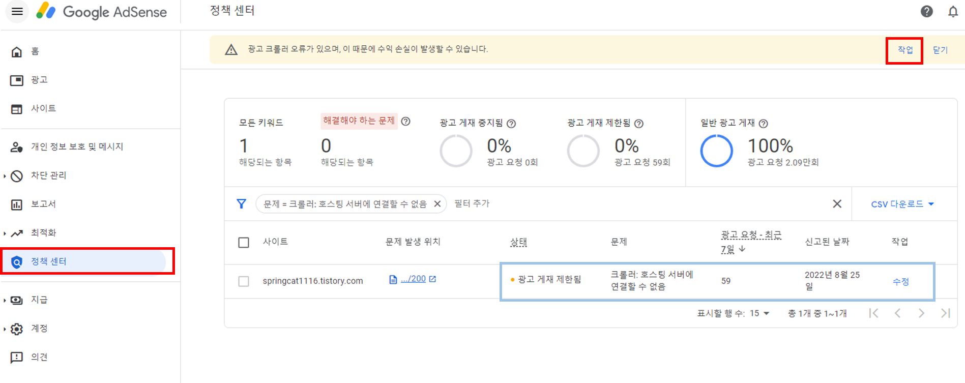Check the springcat1116.tistory.com row checkbox

(244, 281)
